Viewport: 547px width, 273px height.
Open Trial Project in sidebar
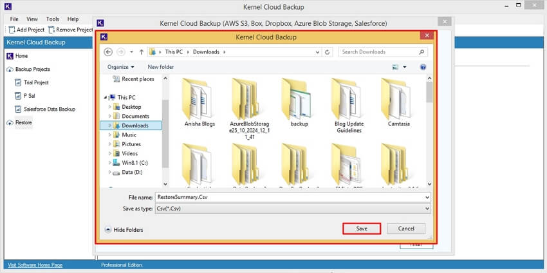tap(32, 82)
